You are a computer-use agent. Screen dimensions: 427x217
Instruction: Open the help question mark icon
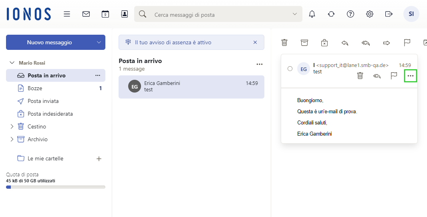[350, 14]
